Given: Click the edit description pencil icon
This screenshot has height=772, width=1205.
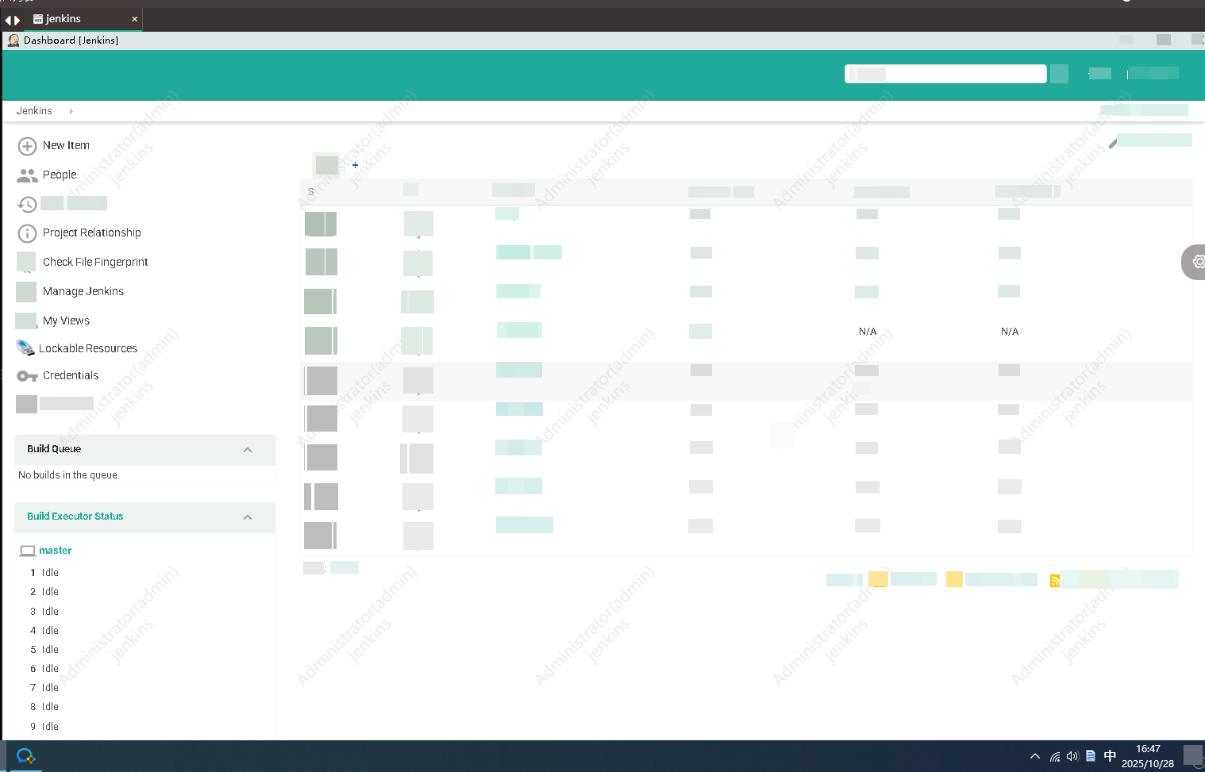Looking at the screenshot, I should 1113,143.
